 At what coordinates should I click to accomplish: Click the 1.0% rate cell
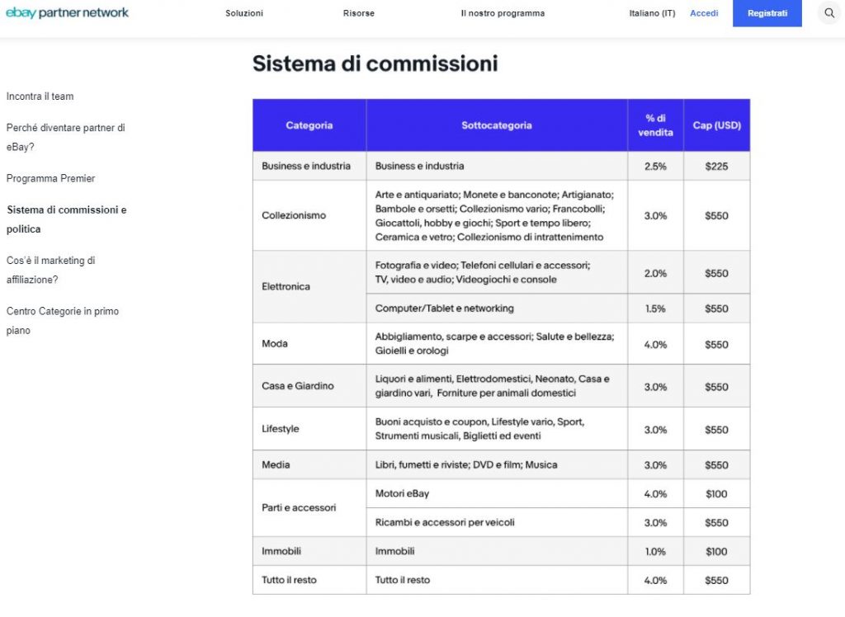click(655, 551)
